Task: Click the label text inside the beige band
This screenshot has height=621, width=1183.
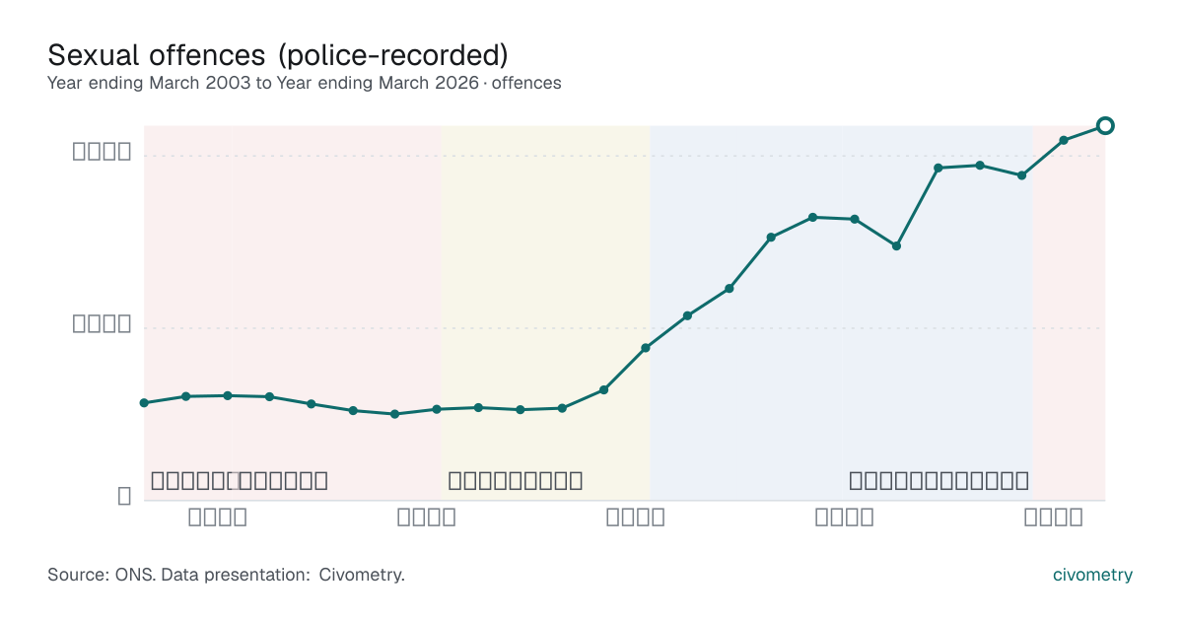Action: [x=515, y=481]
